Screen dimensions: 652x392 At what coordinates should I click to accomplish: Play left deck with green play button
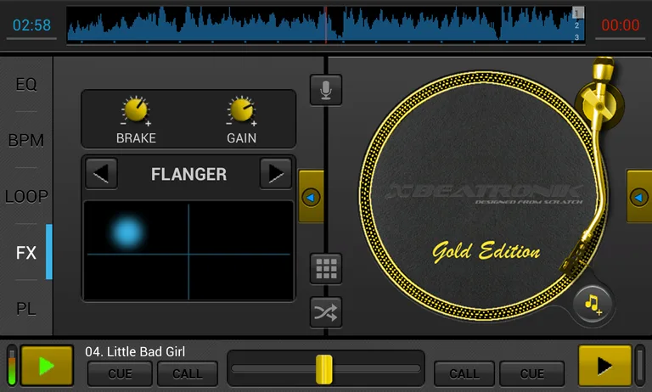click(47, 366)
